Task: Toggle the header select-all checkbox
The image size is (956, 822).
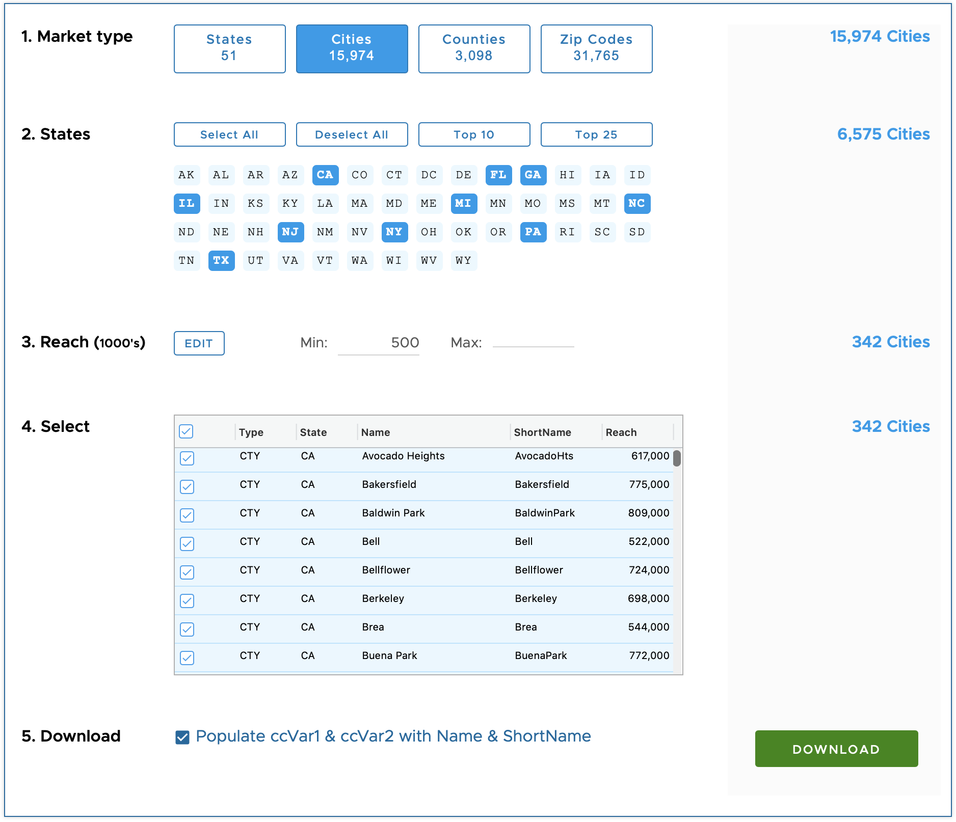Action: [187, 432]
